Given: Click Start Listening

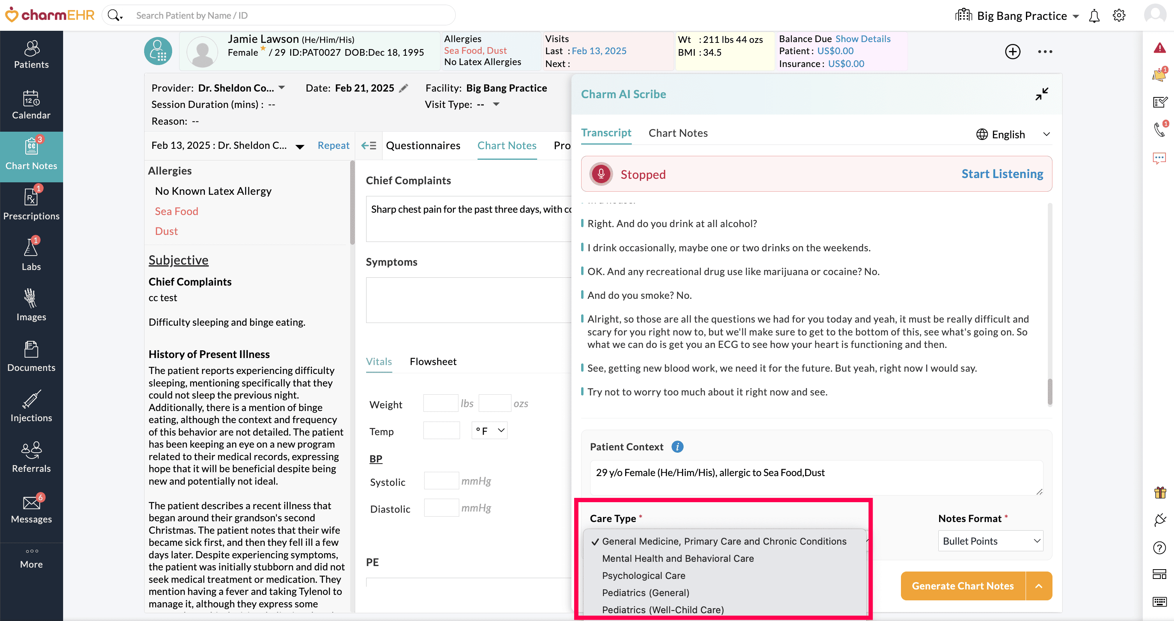Looking at the screenshot, I should click(1002, 174).
